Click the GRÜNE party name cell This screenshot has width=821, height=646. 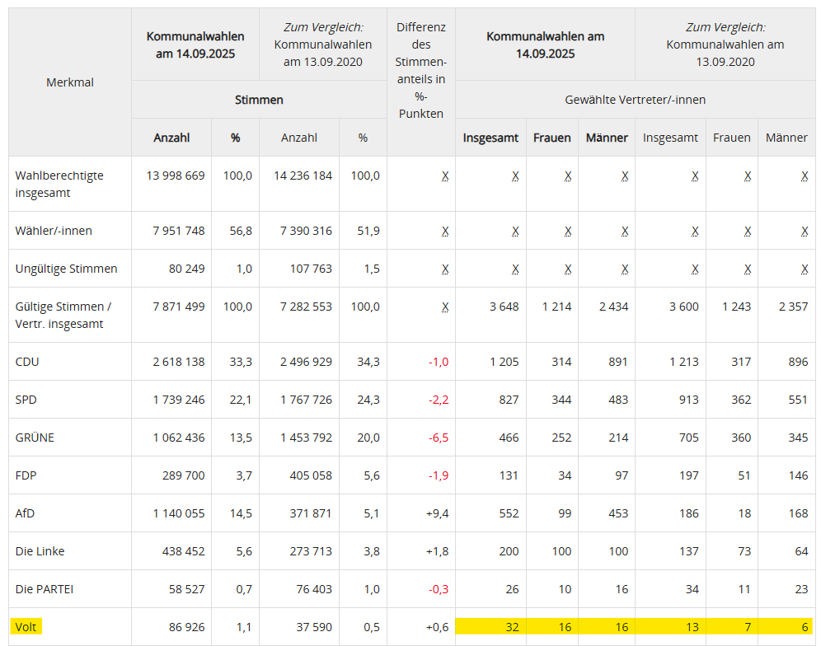pos(35,438)
